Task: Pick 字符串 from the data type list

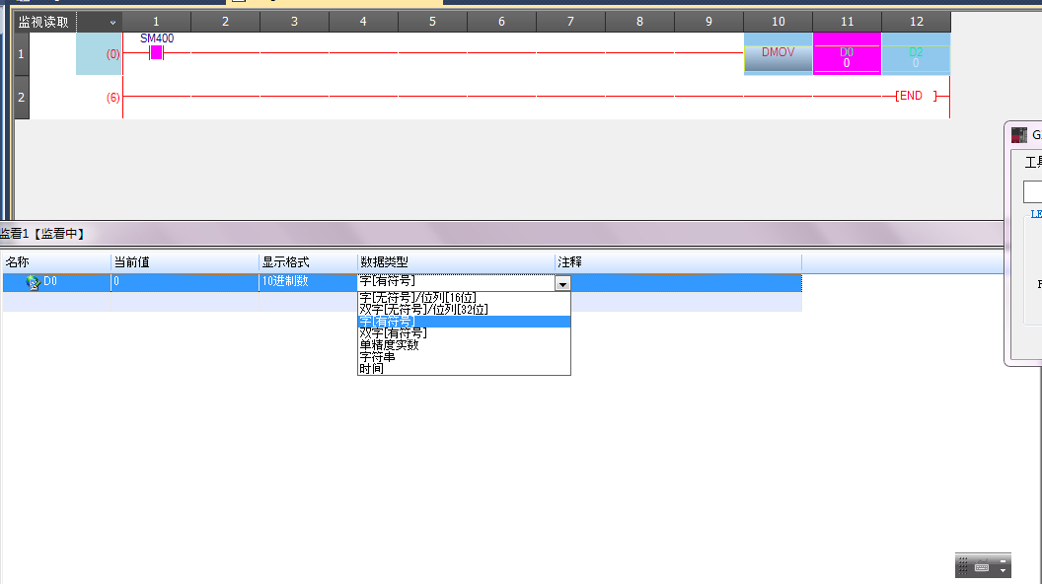Action: (377, 357)
